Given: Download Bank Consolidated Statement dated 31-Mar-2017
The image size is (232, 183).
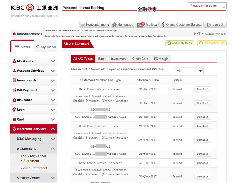Looking at the screenshot, I should 202,89.
